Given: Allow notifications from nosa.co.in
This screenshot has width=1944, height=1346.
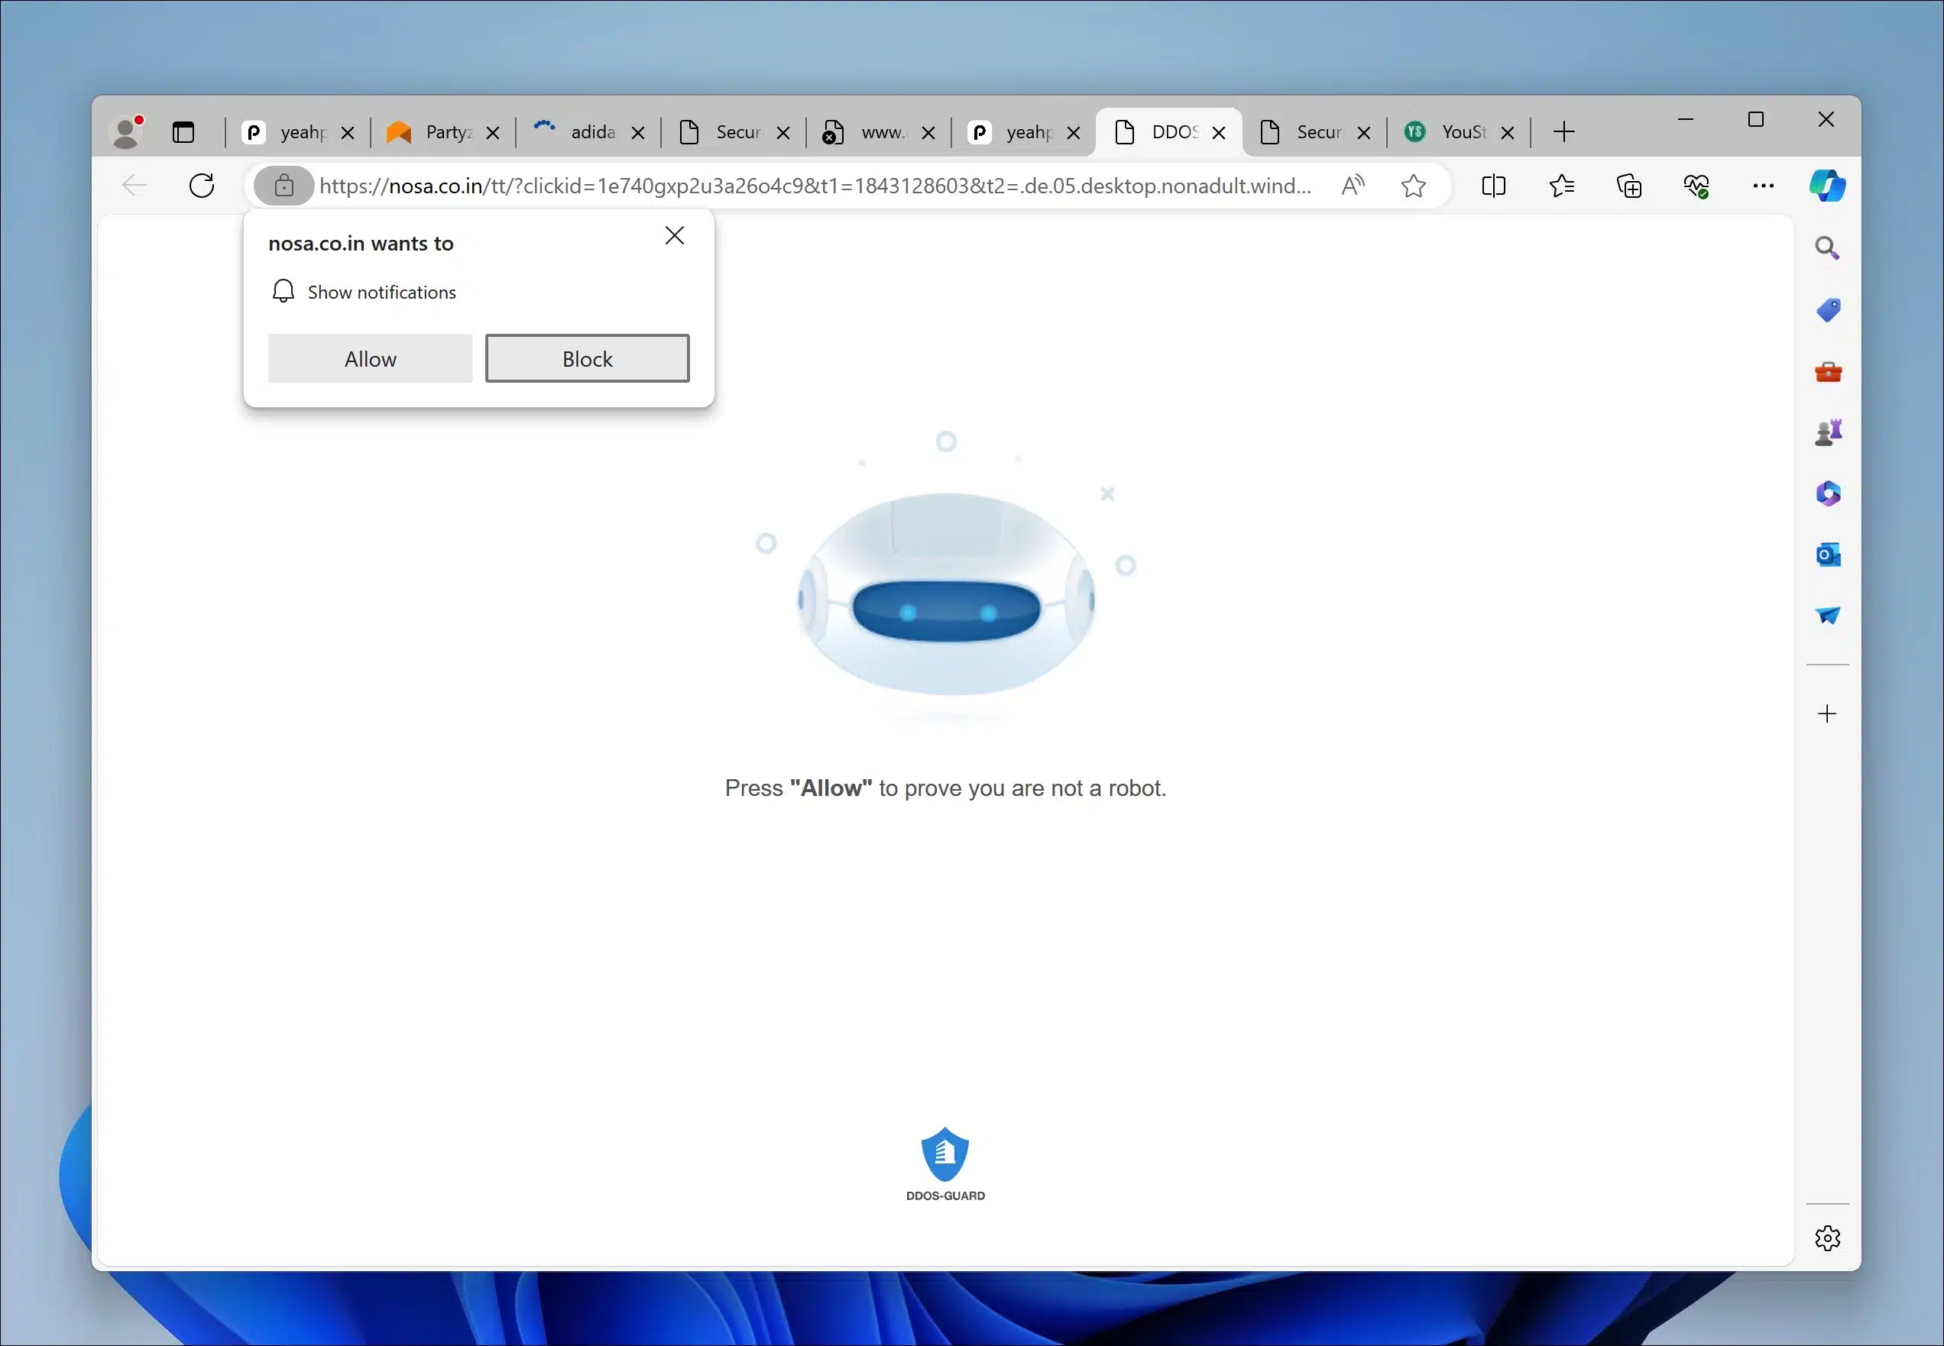Looking at the screenshot, I should pyautogui.click(x=371, y=358).
